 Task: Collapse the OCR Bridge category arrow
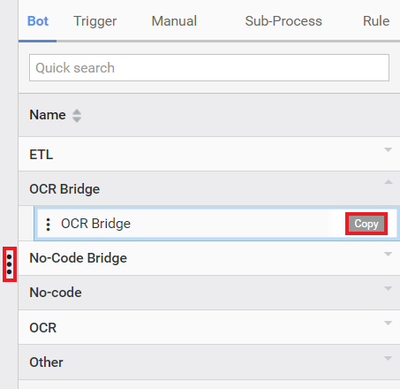click(x=389, y=182)
